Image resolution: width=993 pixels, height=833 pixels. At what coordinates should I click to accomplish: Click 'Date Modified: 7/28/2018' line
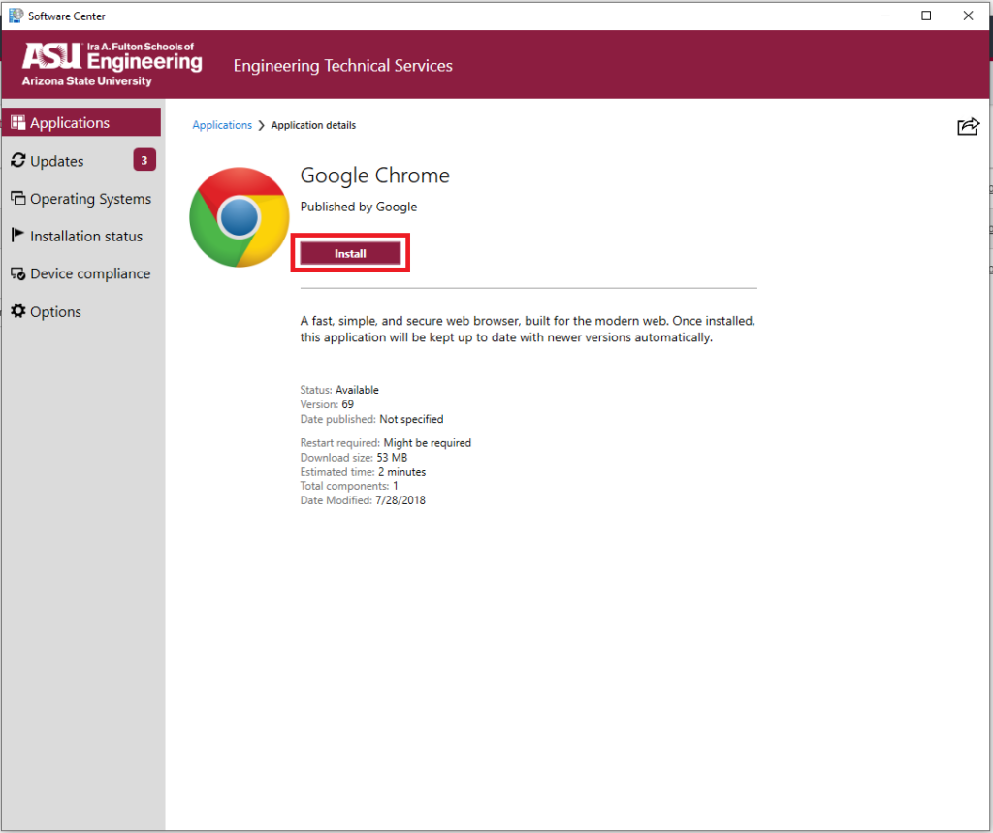(x=363, y=500)
